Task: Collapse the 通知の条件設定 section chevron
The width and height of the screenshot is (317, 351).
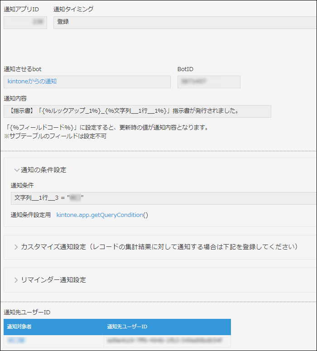Action: click(x=16, y=170)
